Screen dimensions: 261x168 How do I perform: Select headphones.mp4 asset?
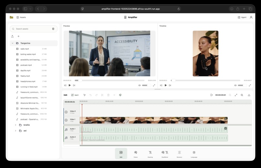point(31,81)
